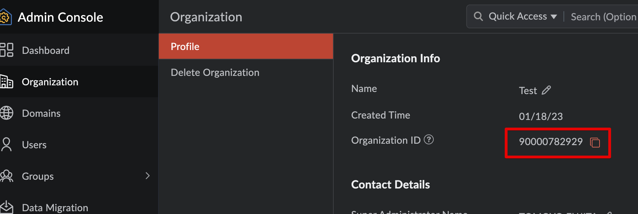Switch to the Profile tab
This screenshot has width=638, height=214.
(x=246, y=47)
